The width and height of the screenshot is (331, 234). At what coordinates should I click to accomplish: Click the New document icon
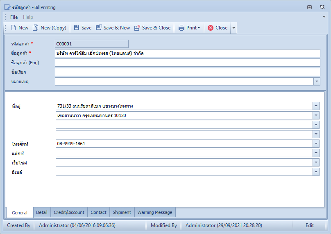click(x=13, y=28)
